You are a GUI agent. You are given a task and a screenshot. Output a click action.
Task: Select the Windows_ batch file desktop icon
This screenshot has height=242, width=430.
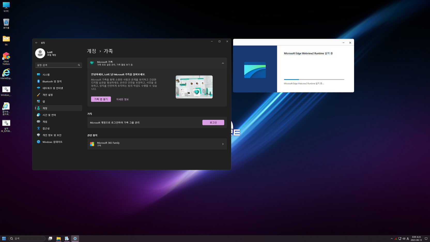pos(6,91)
